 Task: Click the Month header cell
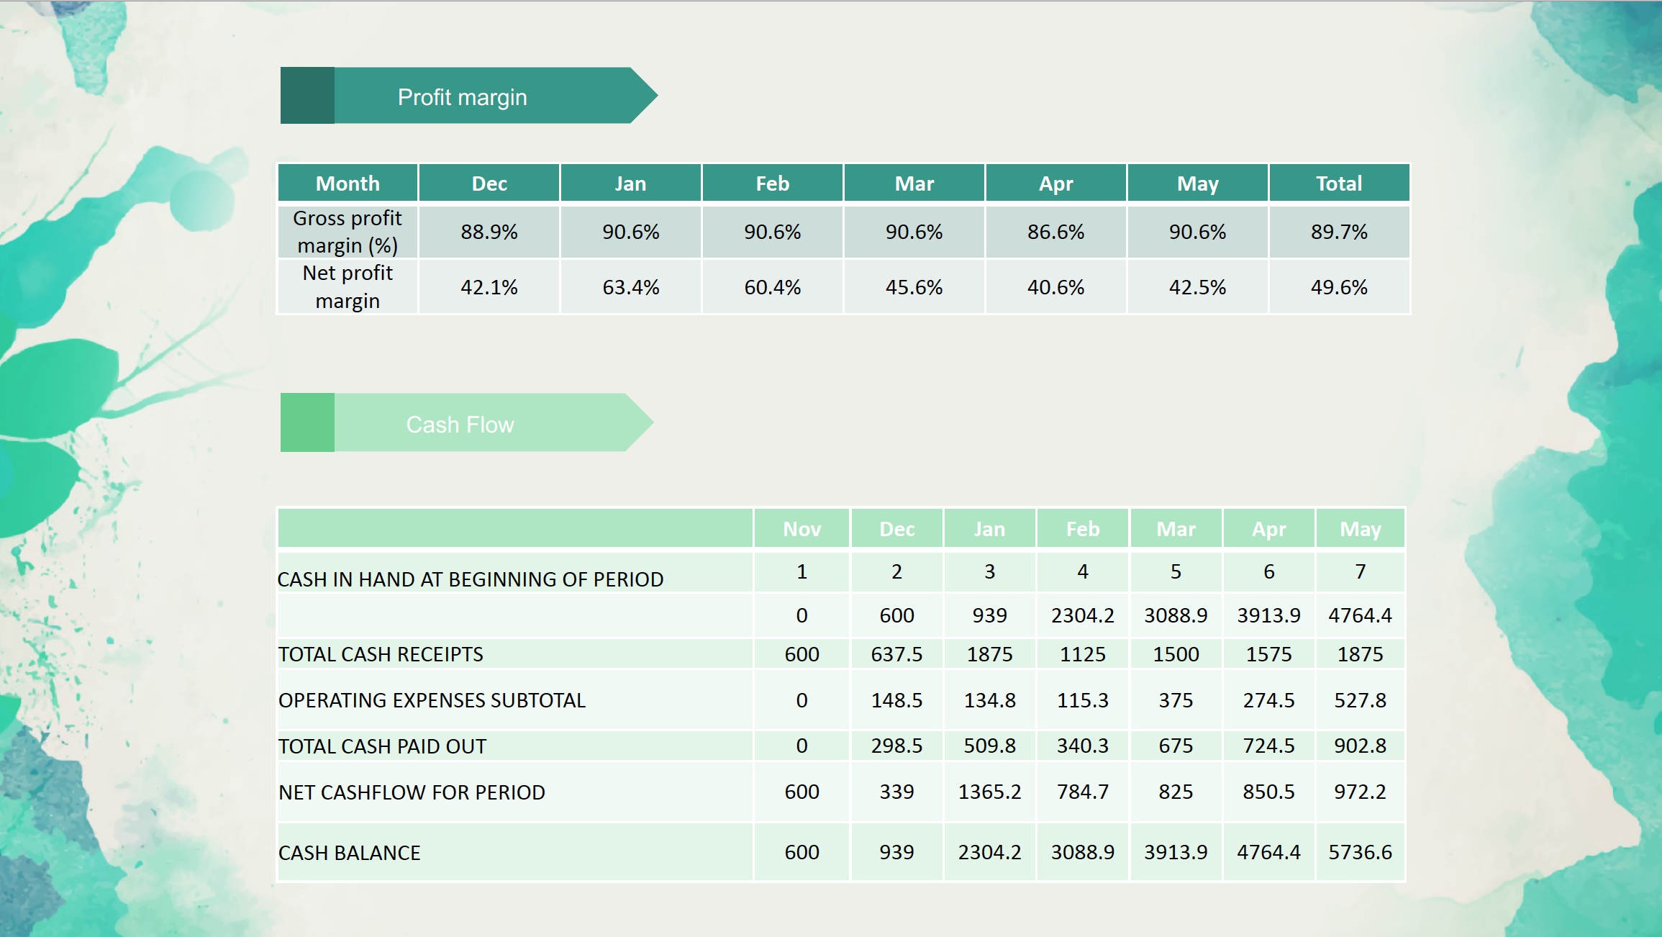348,183
